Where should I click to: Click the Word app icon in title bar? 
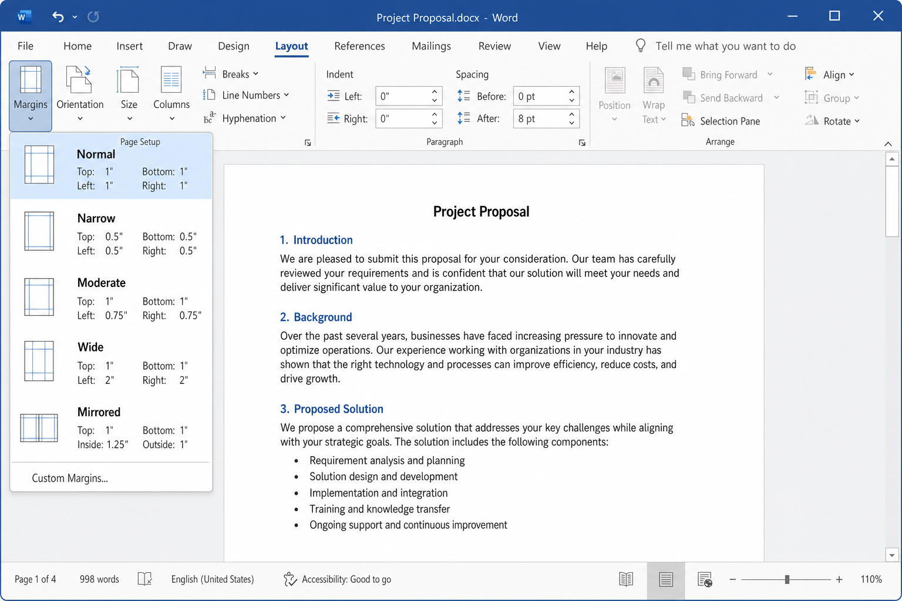(23, 16)
